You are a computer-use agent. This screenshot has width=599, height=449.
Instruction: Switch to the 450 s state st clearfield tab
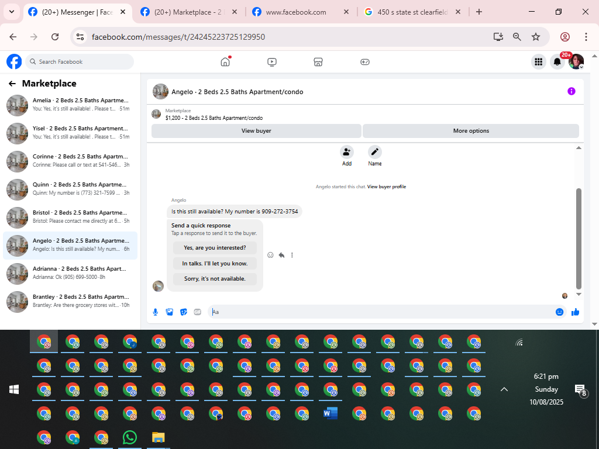(412, 12)
